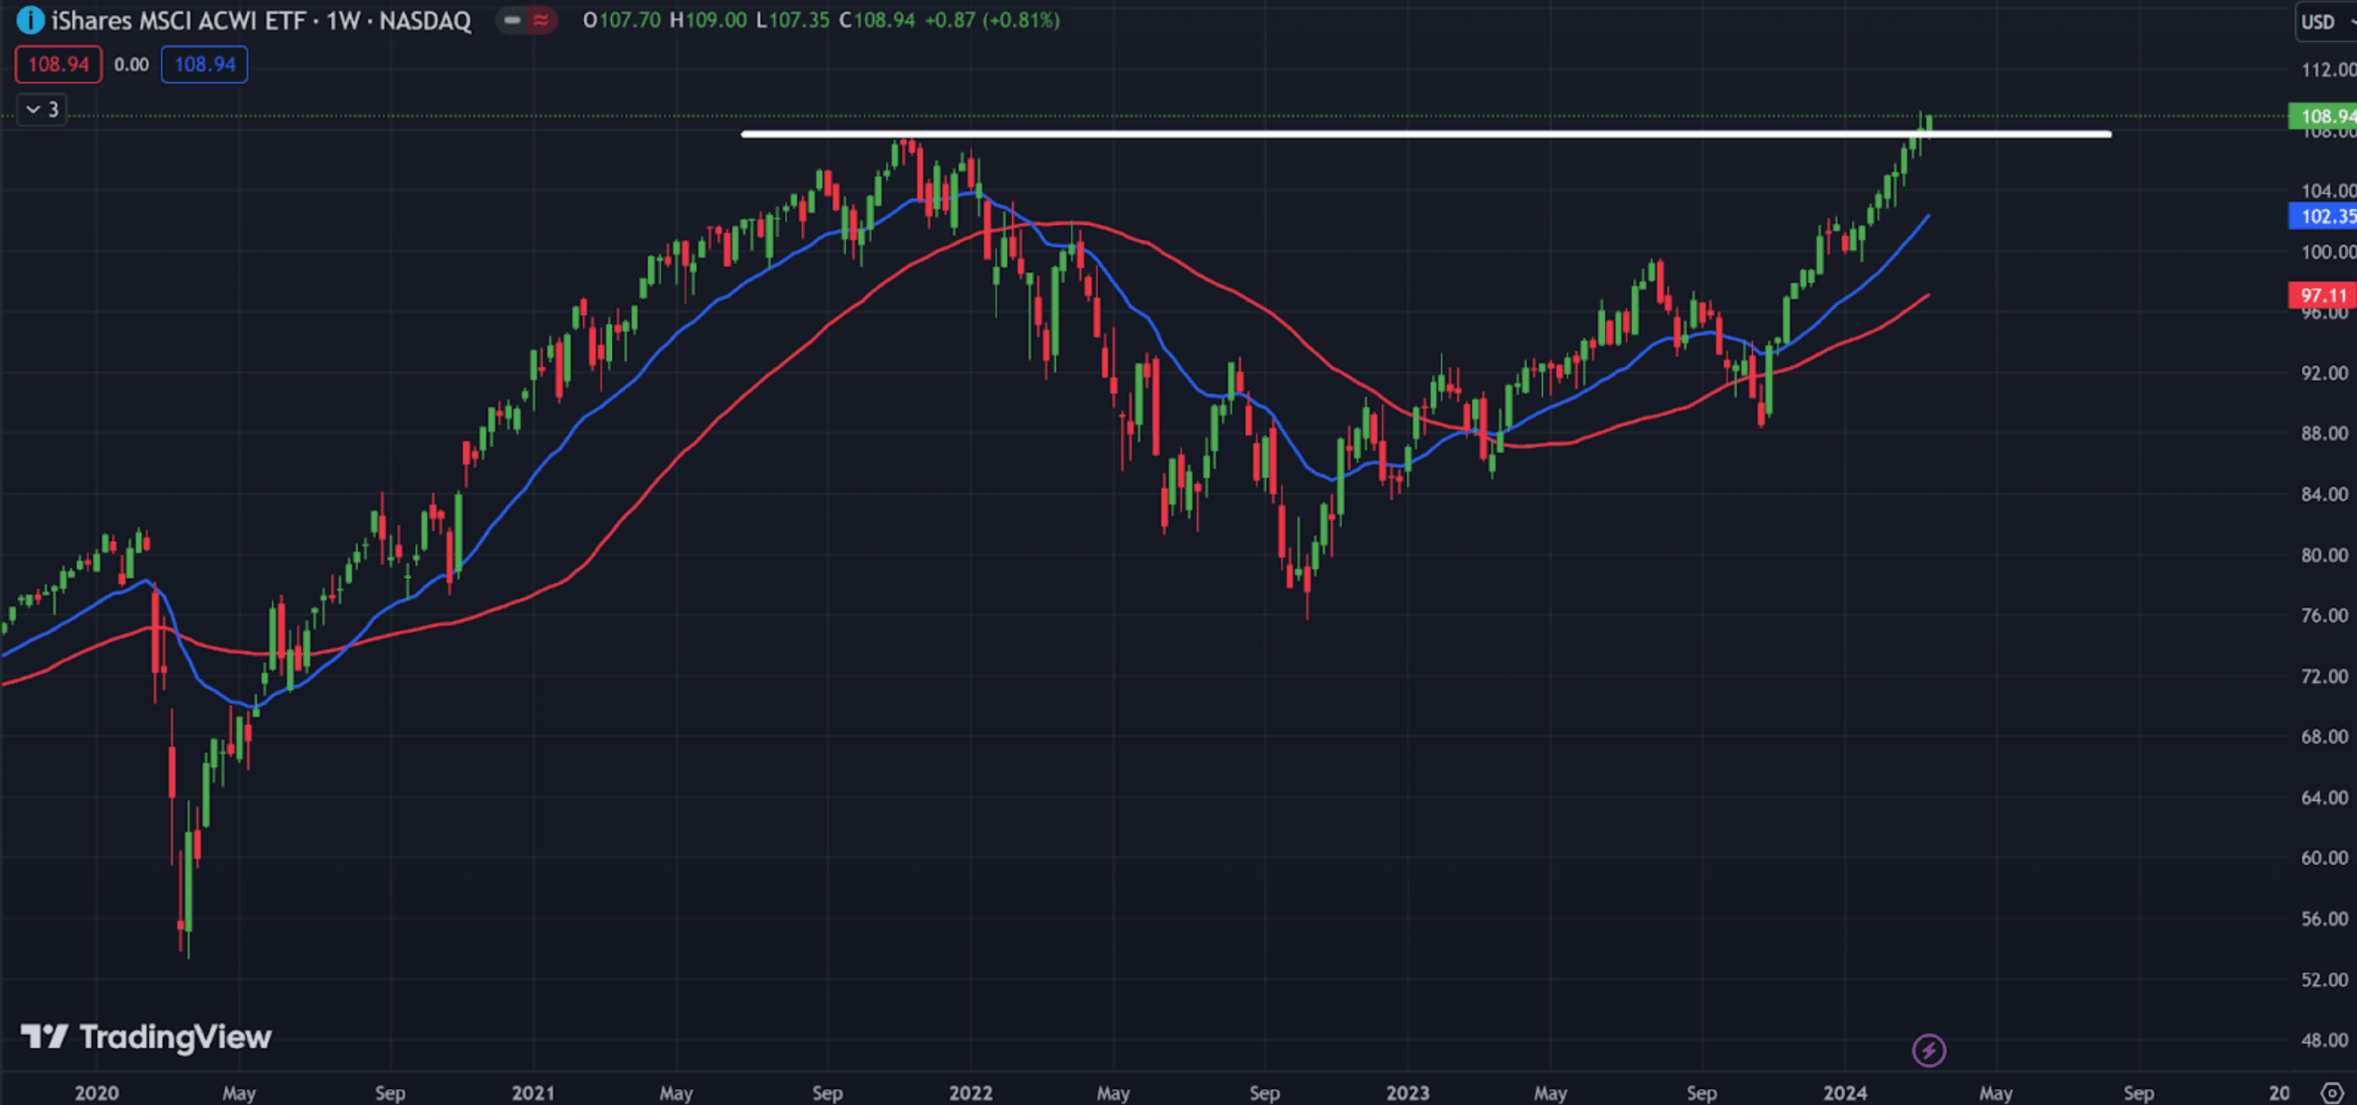The height and width of the screenshot is (1105, 2357).
Task: Open the USD currency dropdown
Action: click(x=2325, y=21)
